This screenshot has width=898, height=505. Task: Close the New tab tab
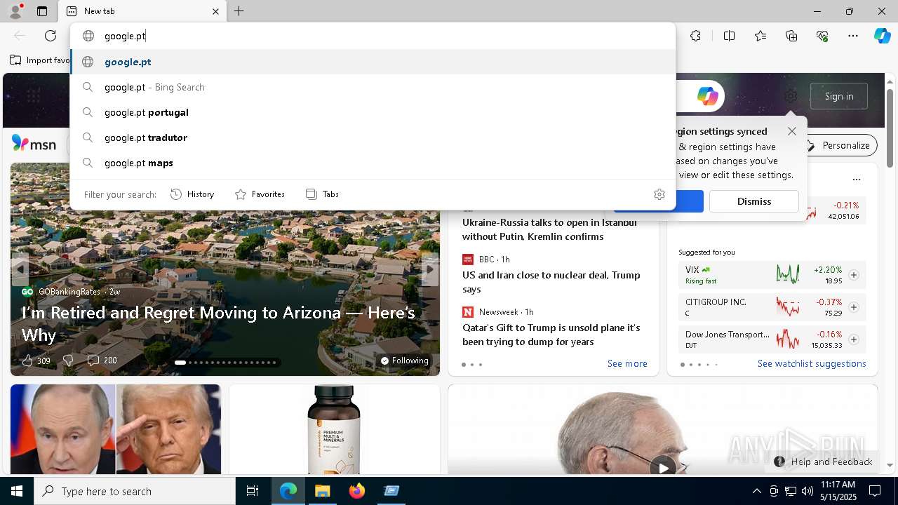(x=215, y=11)
